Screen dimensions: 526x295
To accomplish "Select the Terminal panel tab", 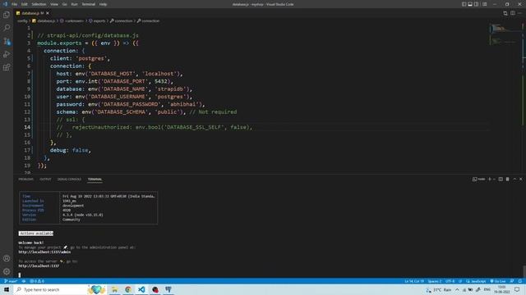I will (x=95, y=179).
